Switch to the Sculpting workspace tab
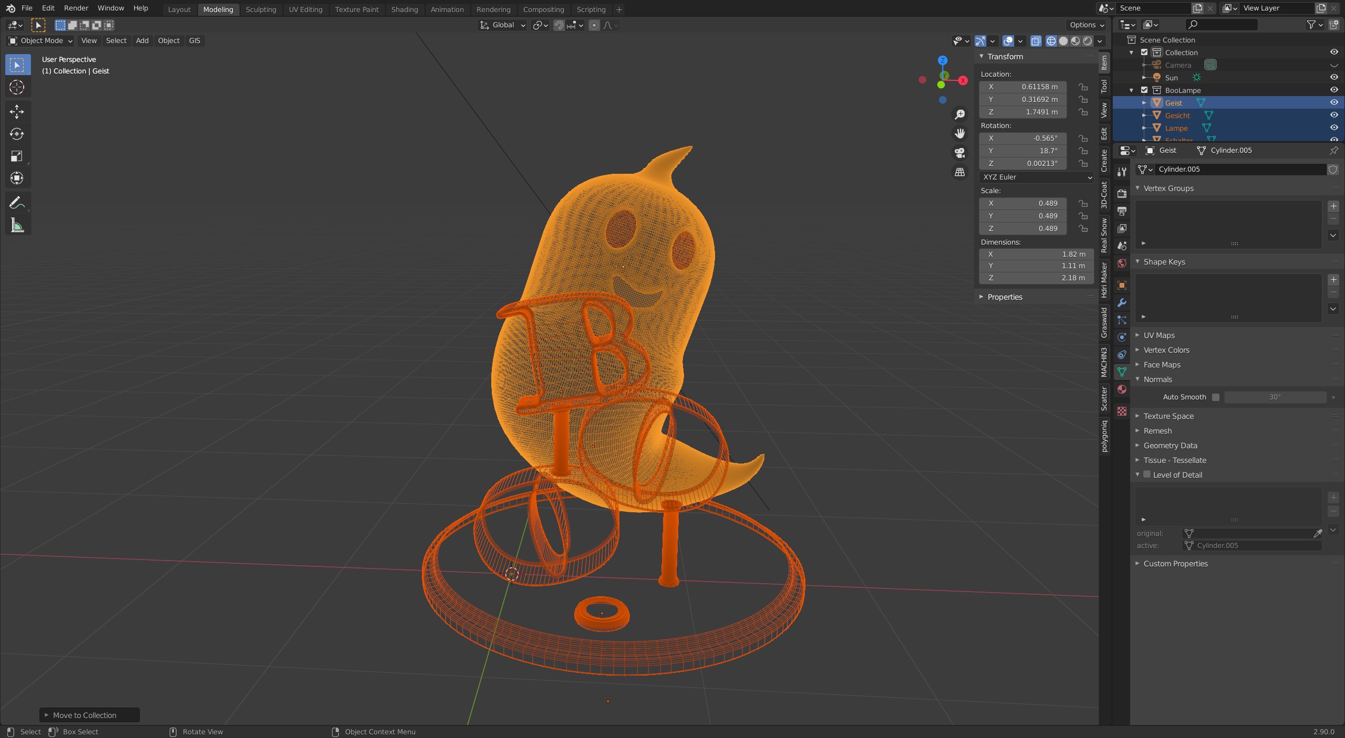The image size is (1345, 738). pos(261,9)
